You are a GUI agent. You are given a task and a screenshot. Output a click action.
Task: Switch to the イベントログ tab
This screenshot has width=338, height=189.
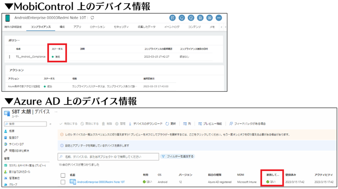coord(172,27)
